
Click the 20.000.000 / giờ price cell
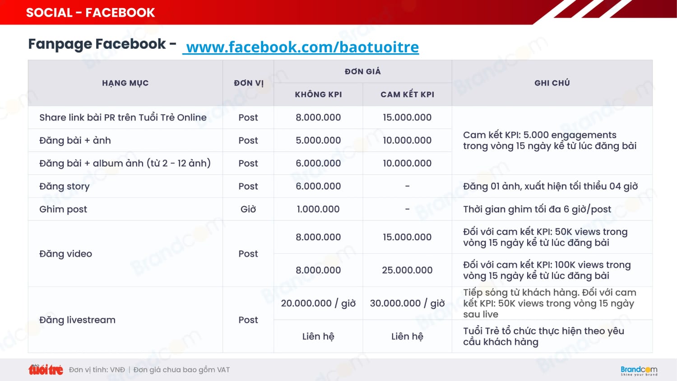pyautogui.click(x=318, y=303)
